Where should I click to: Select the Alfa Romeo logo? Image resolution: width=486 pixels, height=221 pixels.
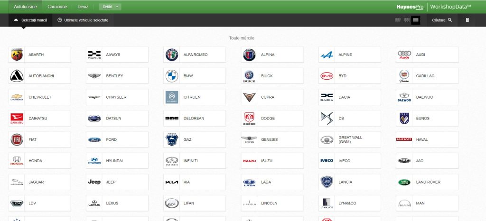point(171,55)
